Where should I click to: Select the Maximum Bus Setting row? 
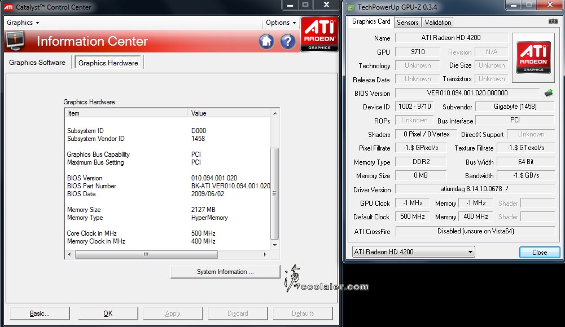(168, 162)
